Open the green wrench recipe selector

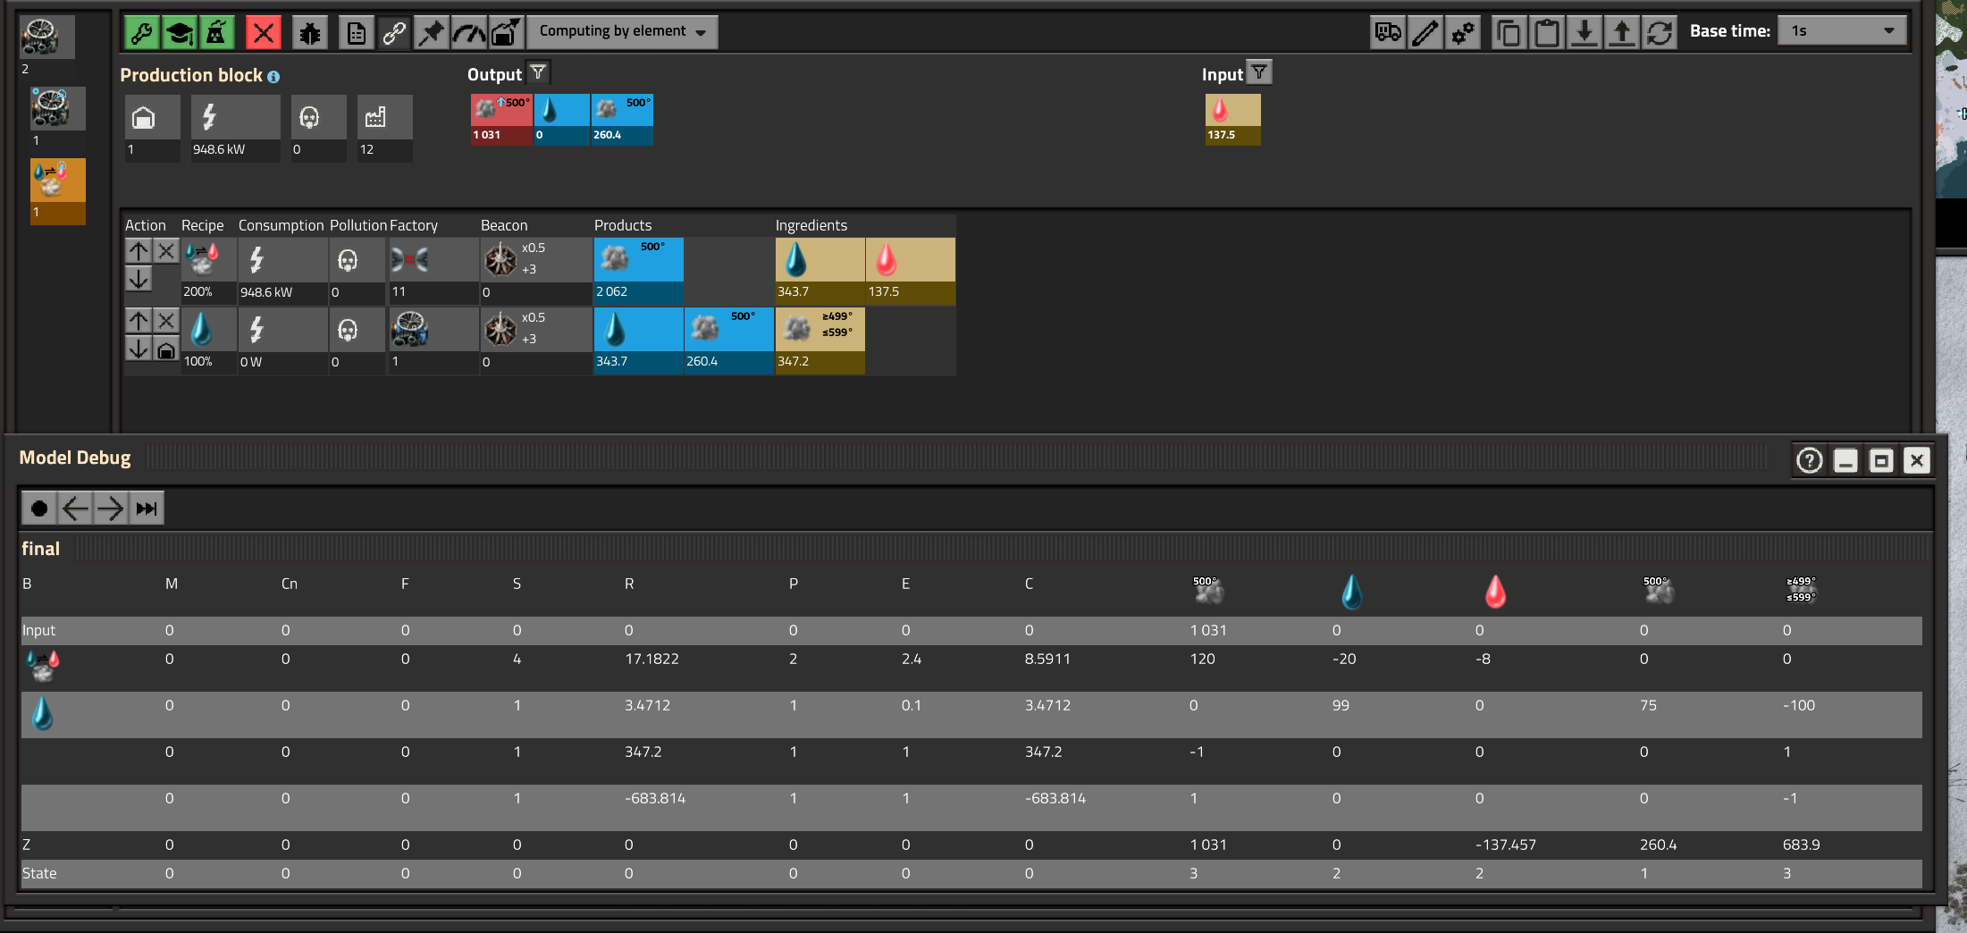pyautogui.click(x=141, y=33)
